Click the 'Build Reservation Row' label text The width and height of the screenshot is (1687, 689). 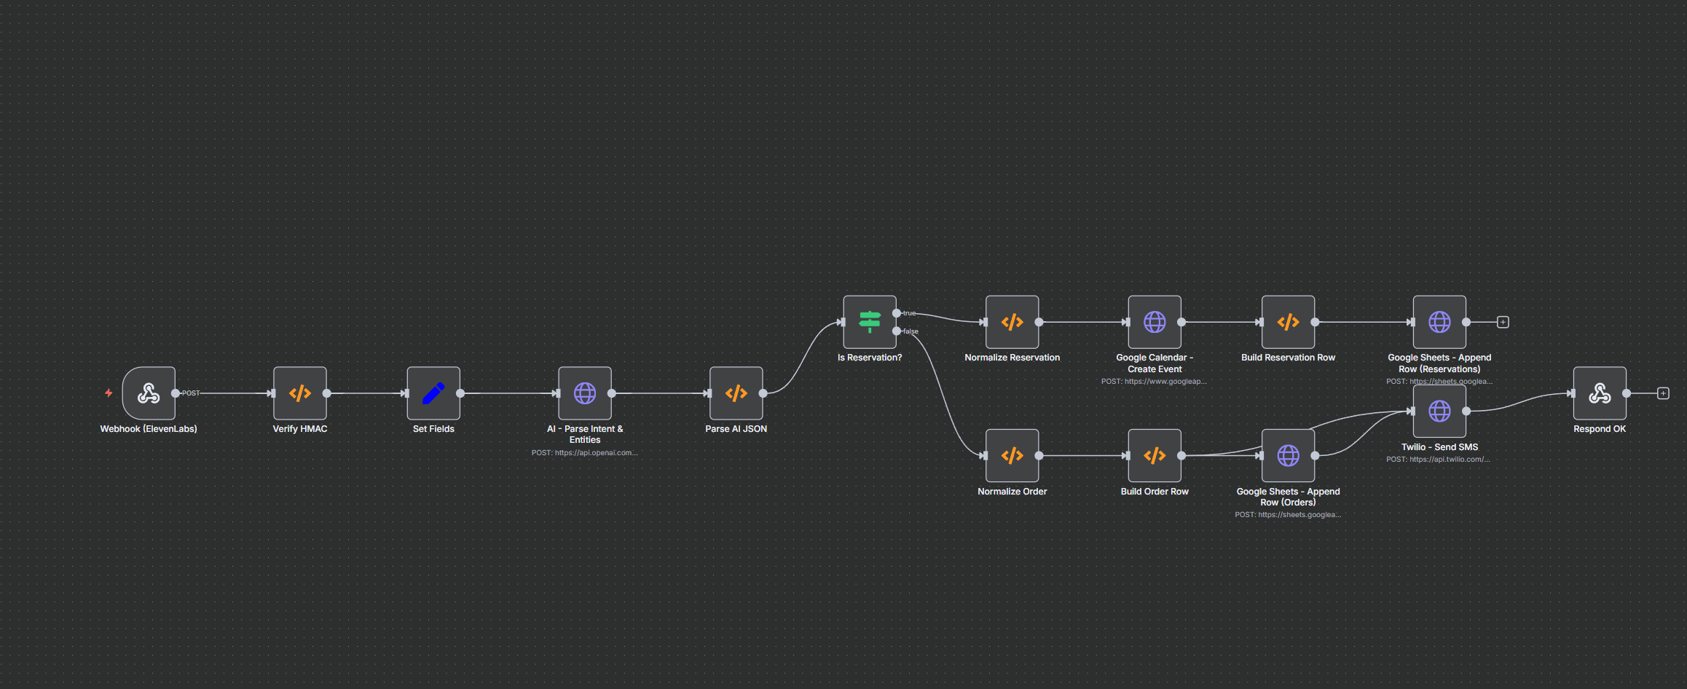pyautogui.click(x=1289, y=358)
